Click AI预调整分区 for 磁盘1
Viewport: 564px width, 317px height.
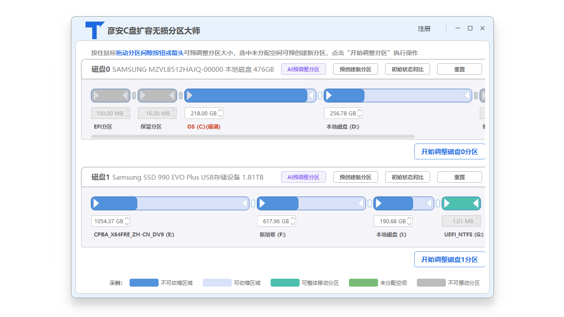coord(304,177)
